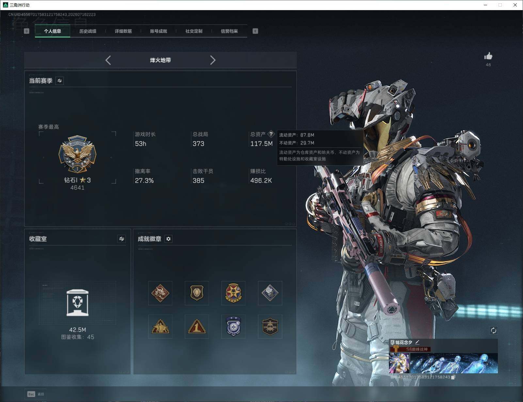
Task: Click the 117.5M total assets value
Action: click(261, 144)
